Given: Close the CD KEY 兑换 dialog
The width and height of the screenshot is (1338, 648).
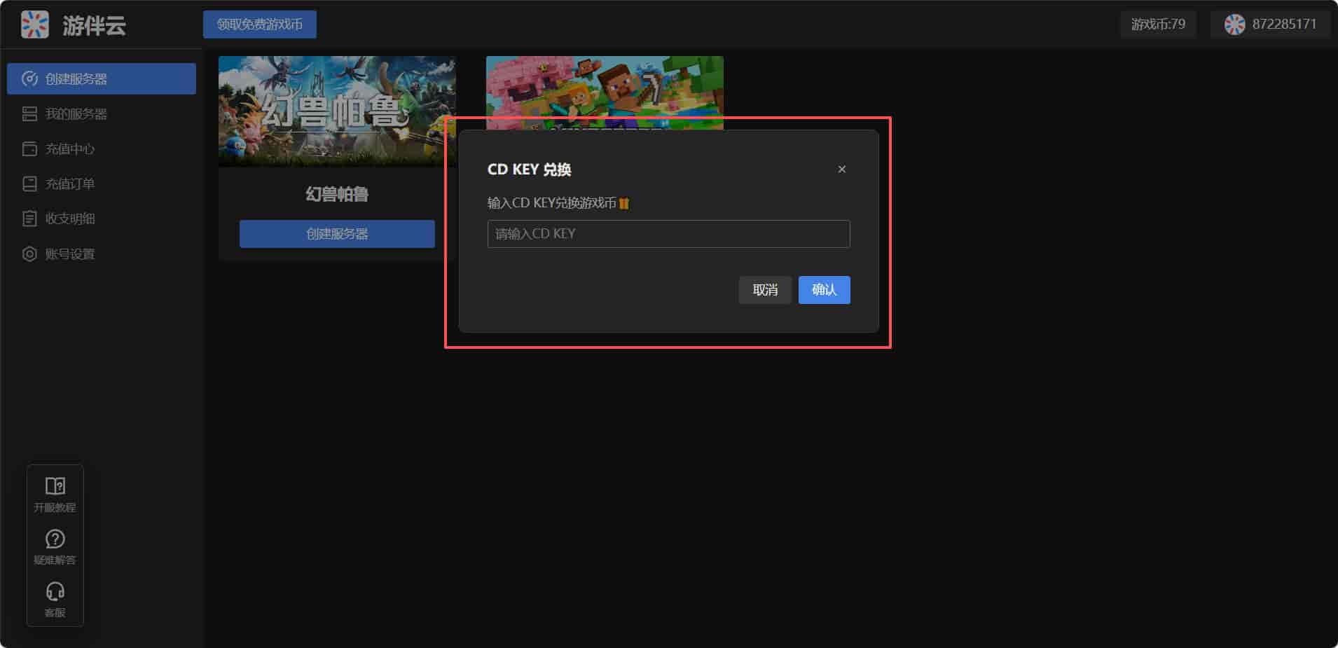Looking at the screenshot, I should [x=841, y=170].
